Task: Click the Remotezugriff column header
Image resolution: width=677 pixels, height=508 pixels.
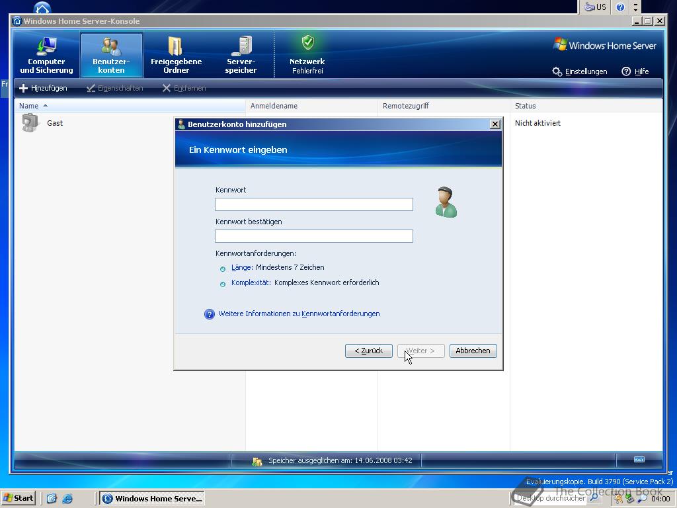Action: pyautogui.click(x=444, y=106)
